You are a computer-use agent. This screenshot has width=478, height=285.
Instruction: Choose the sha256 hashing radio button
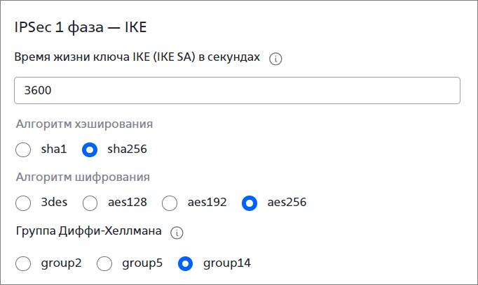point(90,149)
